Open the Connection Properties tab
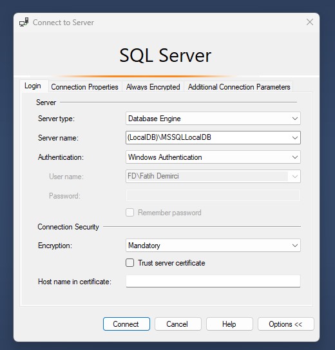The width and height of the screenshot is (335, 350). click(x=84, y=86)
